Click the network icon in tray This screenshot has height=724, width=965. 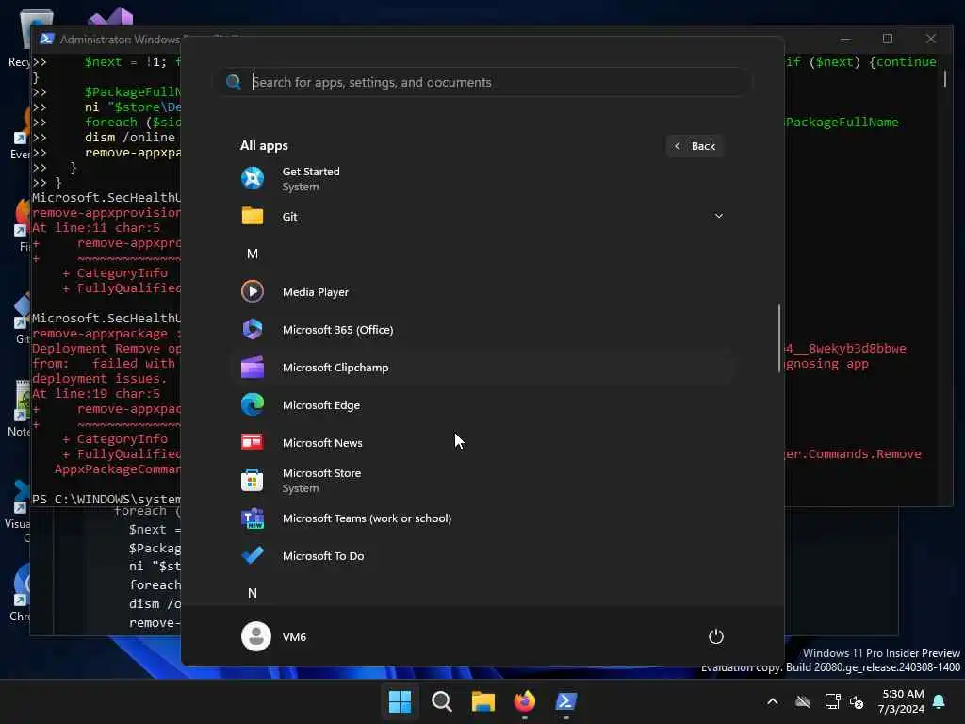click(832, 701)
